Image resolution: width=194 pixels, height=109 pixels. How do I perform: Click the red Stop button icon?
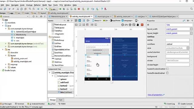[79, 9]
